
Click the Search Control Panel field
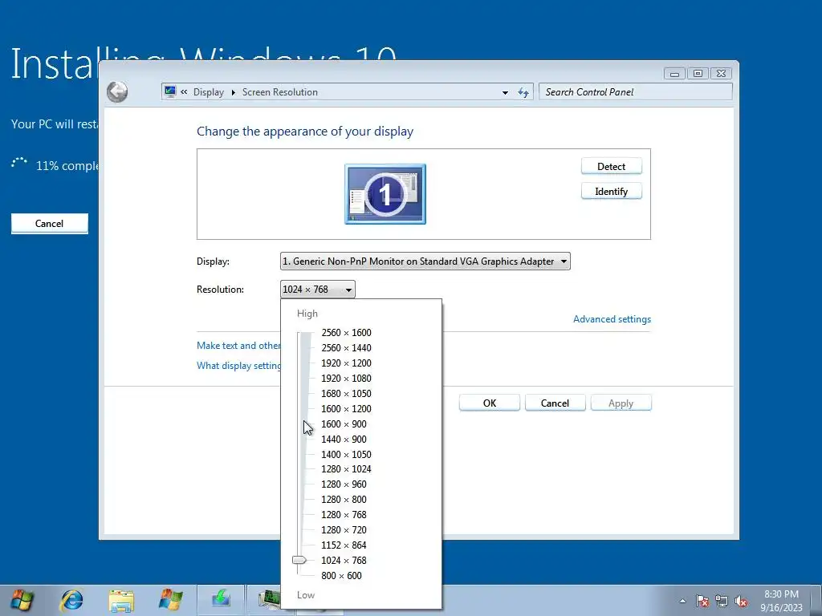[636, 92]
